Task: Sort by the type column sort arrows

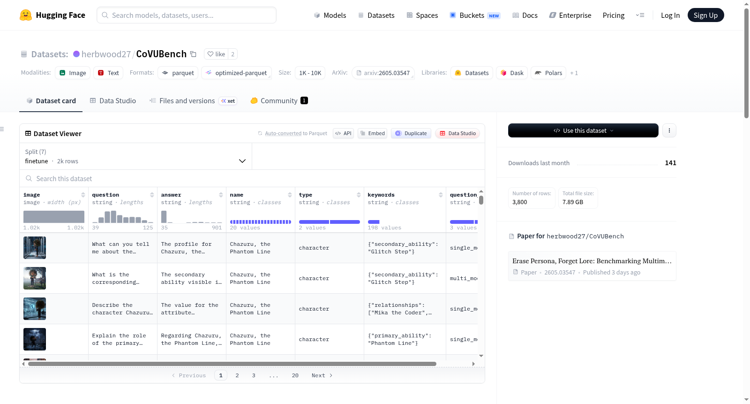Action: pyautogui.click(x=359, y=195)
